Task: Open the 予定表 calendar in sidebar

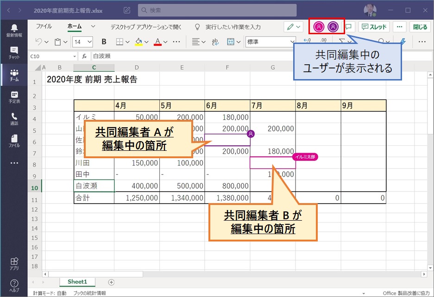Action: [14, 96]
